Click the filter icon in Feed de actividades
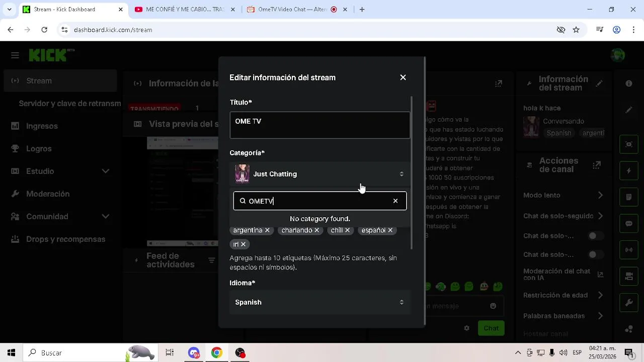 click(x=212, y=260)
